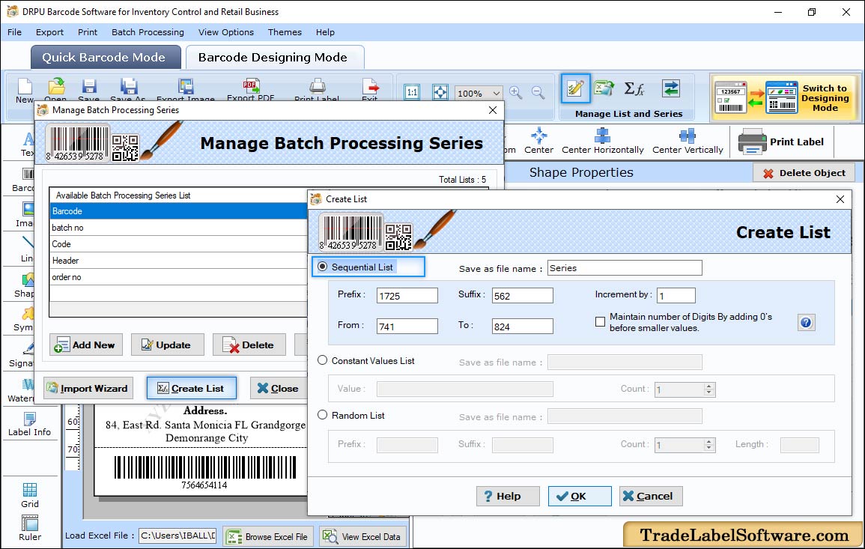Click the Manage List edit pencil icon

point(575,88)
